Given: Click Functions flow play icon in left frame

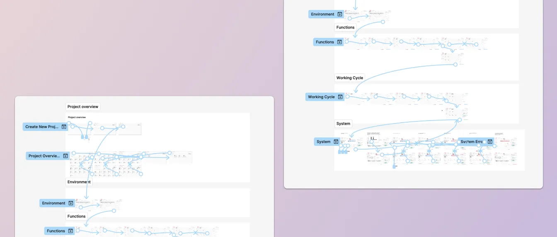Looking at the screenshot, I should [71, 231].
